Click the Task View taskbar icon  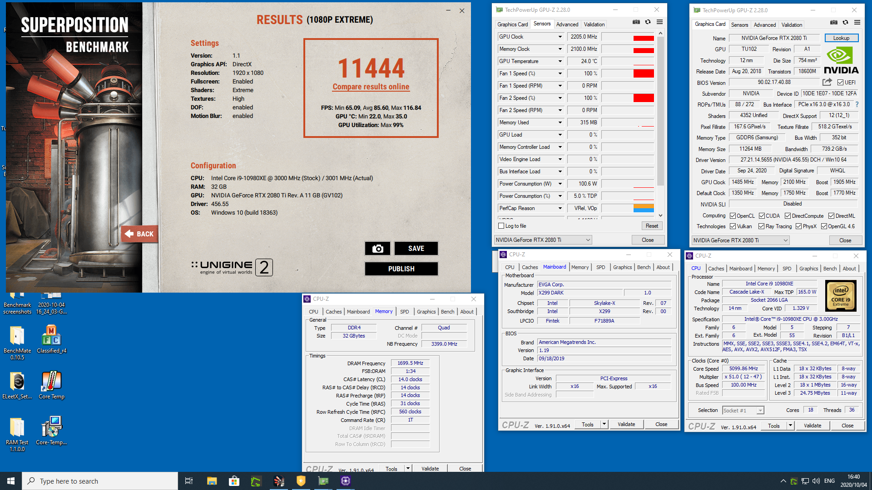point(189,481)
